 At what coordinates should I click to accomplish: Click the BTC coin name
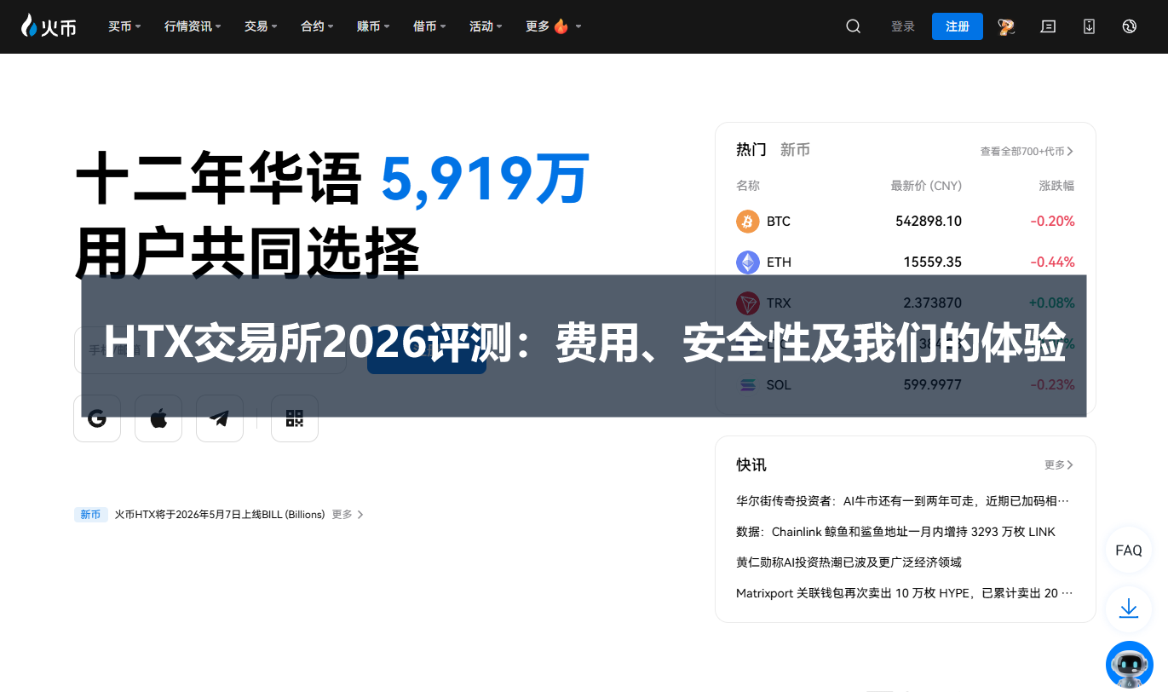coord(779,222)
